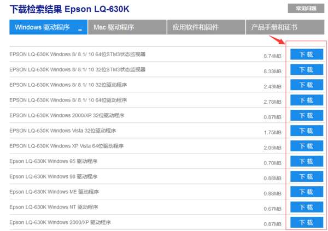Image resolution: width=328 pixels, height=231 pixels.
Task: Select the 产品手册和证书 tab
Action: pos(285,27)
